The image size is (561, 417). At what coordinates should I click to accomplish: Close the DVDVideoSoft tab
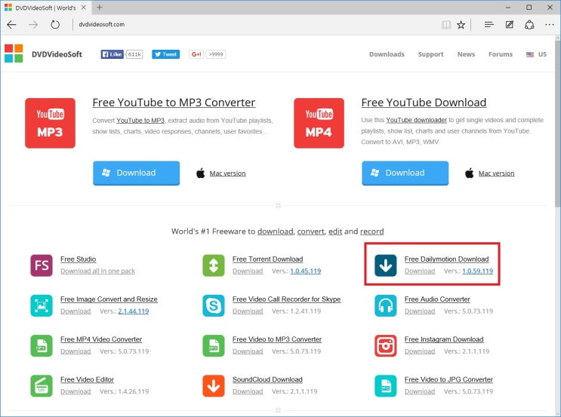(83, 7)
